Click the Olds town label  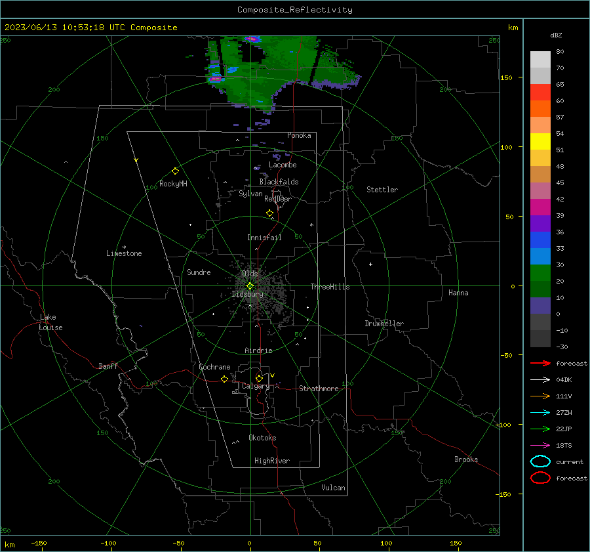pyautogui.click(x=250, y=274)
